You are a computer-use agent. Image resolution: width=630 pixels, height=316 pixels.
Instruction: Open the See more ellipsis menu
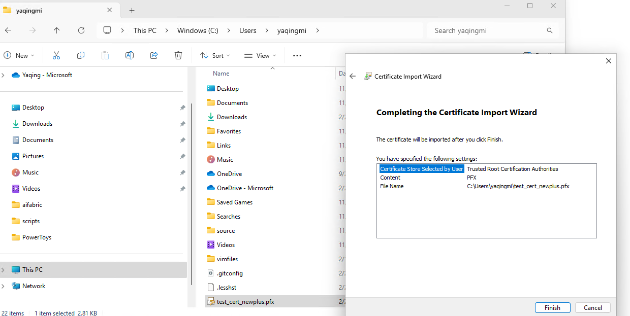point(297,55)
